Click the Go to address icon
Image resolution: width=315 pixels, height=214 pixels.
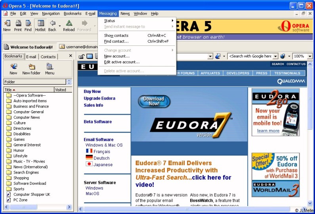[218, 56]
